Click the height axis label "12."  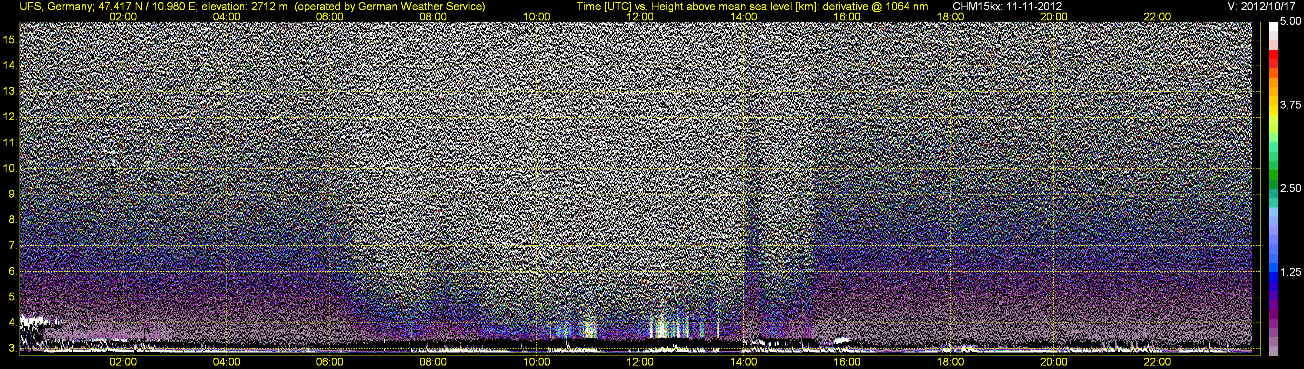pos(10,117)
